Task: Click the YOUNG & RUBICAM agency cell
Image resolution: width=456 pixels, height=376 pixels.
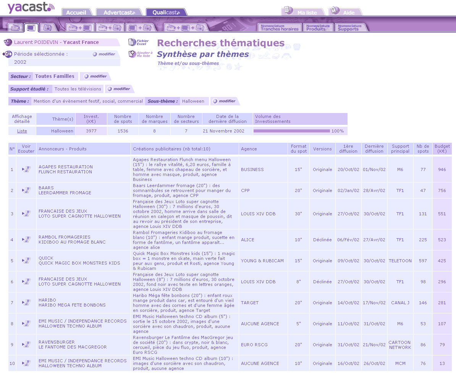Action: 262,261
